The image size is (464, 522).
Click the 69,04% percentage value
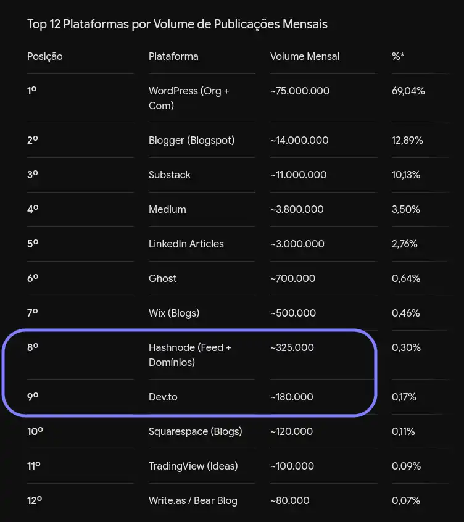pyautogui.click(x=408, y=91)
